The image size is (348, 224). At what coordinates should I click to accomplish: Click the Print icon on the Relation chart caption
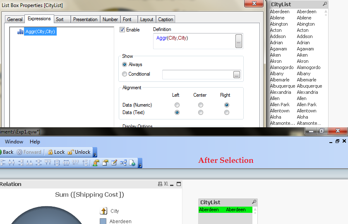[160, 184]
